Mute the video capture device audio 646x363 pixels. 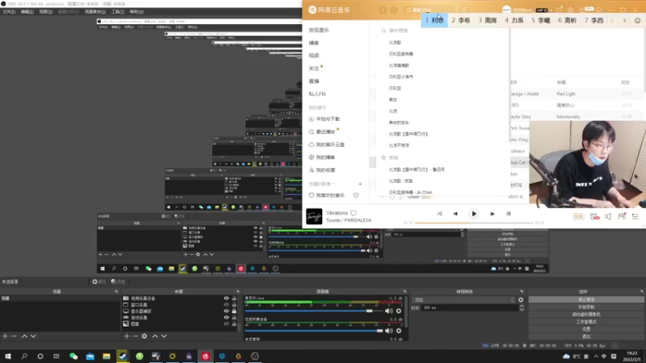coord(388,331)
